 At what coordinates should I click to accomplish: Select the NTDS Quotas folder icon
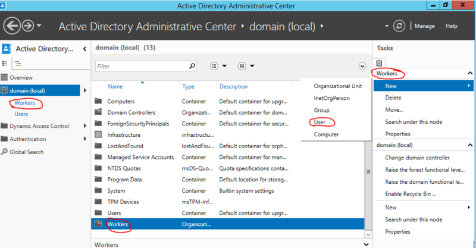tap(98, 168)
